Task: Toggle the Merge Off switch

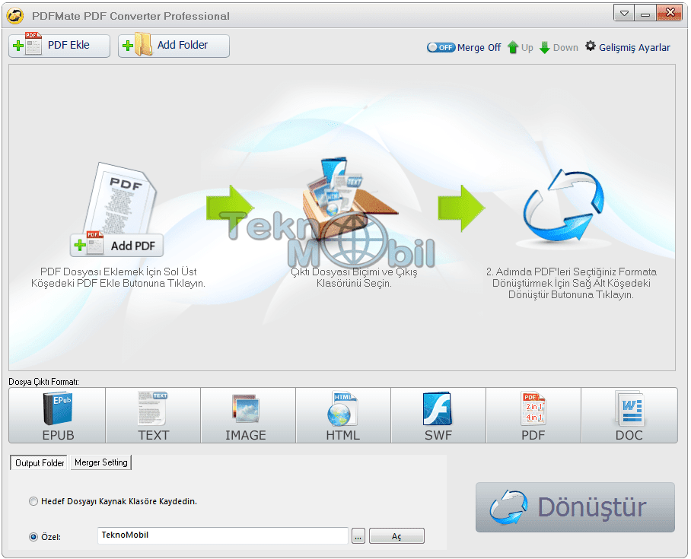Action: click(x=441, y=48)
